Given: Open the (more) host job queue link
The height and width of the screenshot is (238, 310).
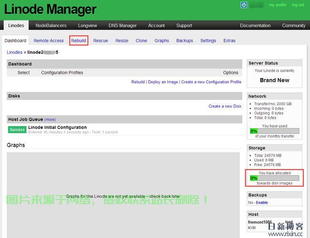Looking at the screenshot, I should coord(50,119).
